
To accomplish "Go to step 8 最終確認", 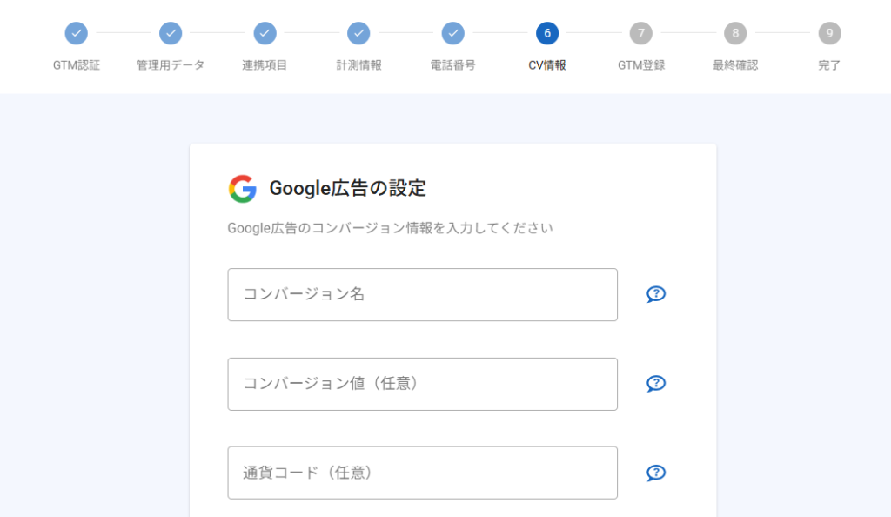I will (735, 34).
